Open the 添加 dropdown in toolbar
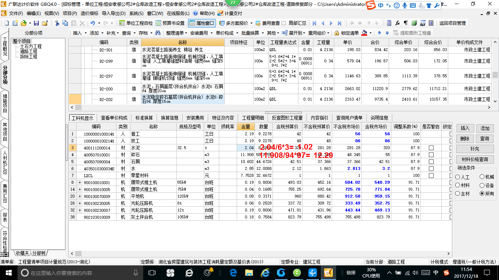This screenshot has height=280, width=499. 96,33
